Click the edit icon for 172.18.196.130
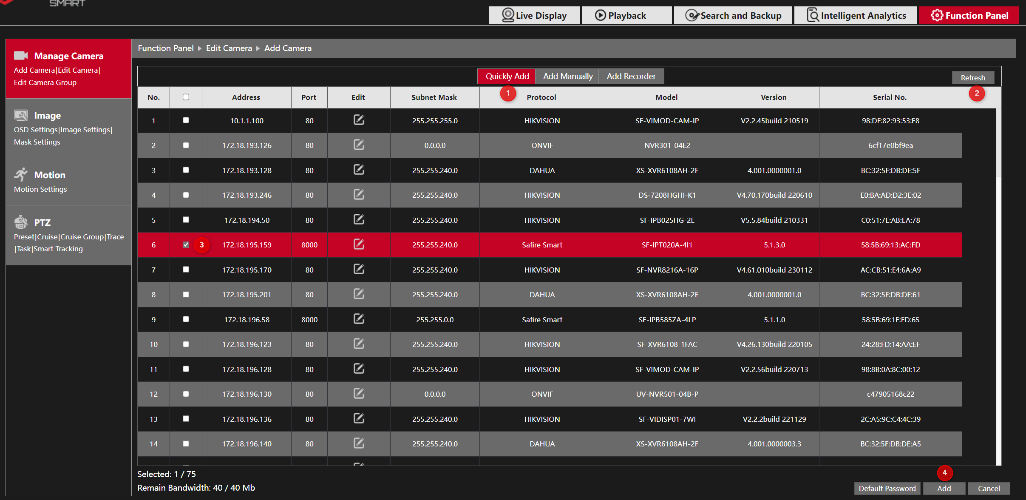 (x=359, y=394)
